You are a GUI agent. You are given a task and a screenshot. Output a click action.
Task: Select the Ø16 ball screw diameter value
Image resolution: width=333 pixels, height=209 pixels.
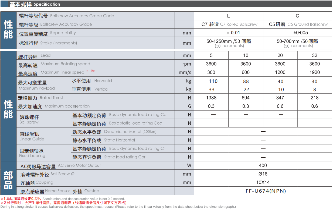263,174
